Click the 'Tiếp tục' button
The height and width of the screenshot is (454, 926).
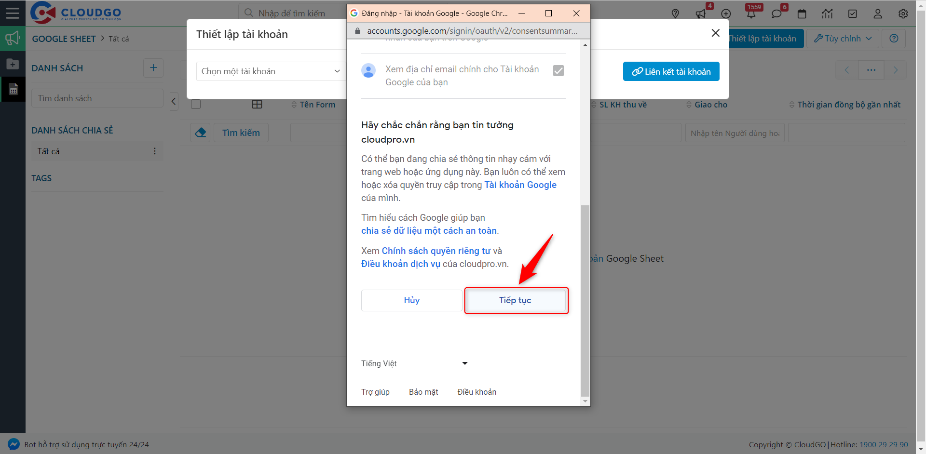click(516, 300)
